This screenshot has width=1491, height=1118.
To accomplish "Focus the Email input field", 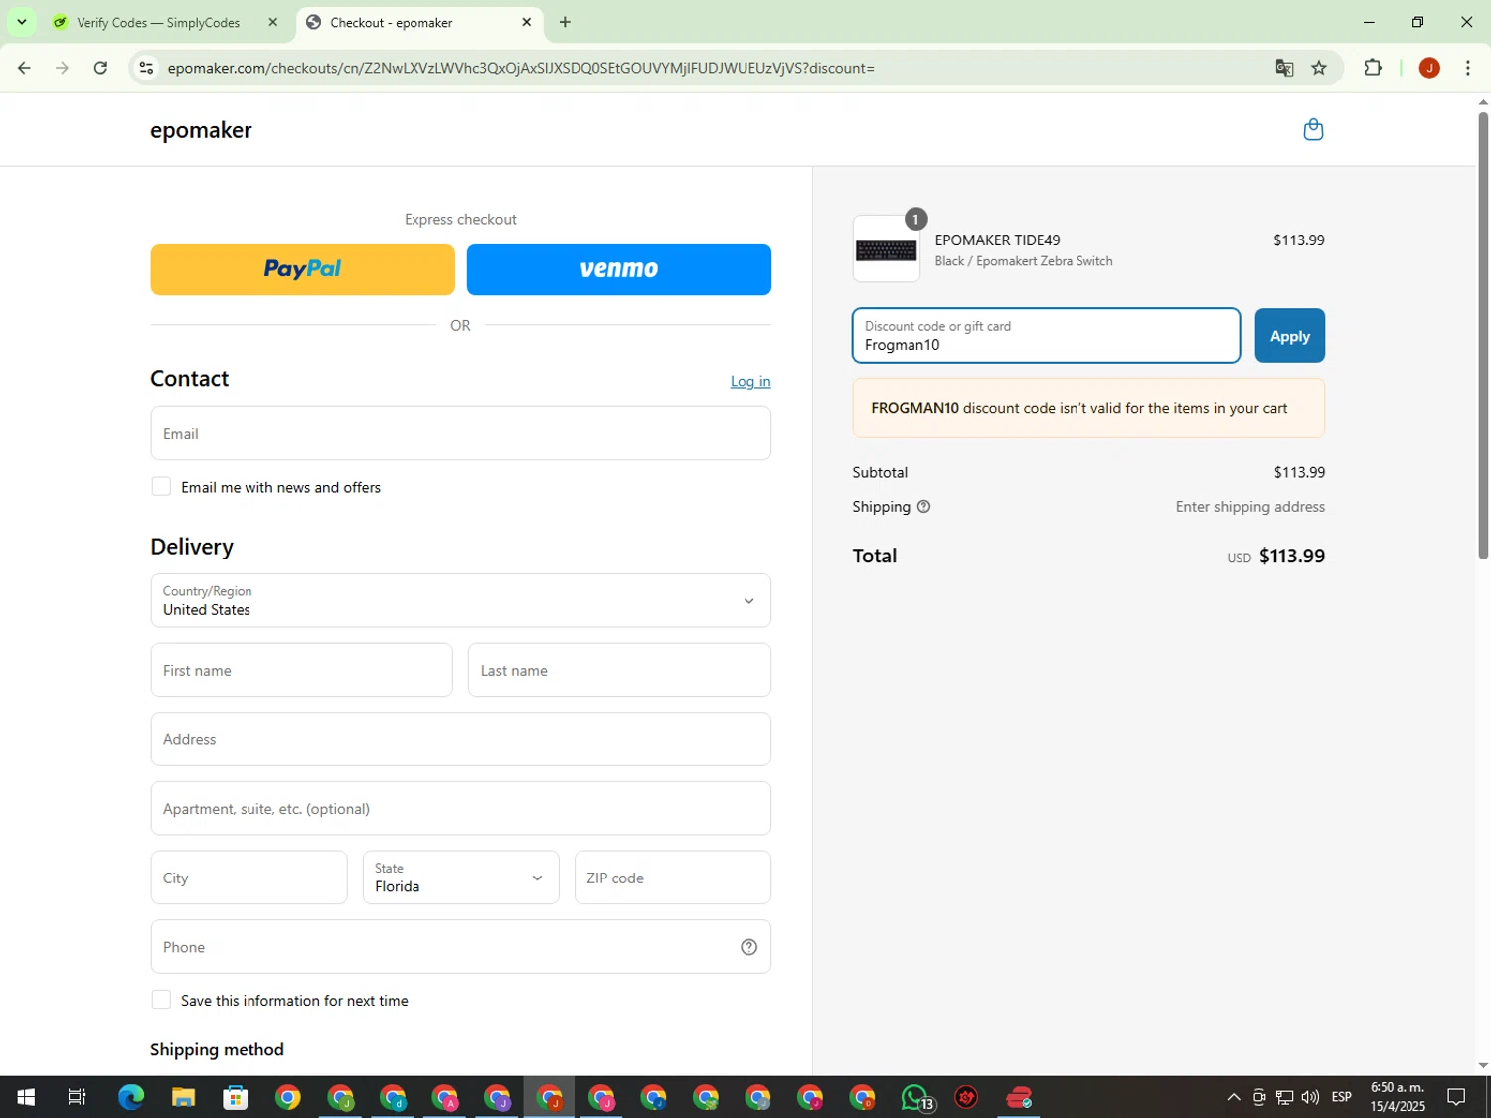I will 460,433.
